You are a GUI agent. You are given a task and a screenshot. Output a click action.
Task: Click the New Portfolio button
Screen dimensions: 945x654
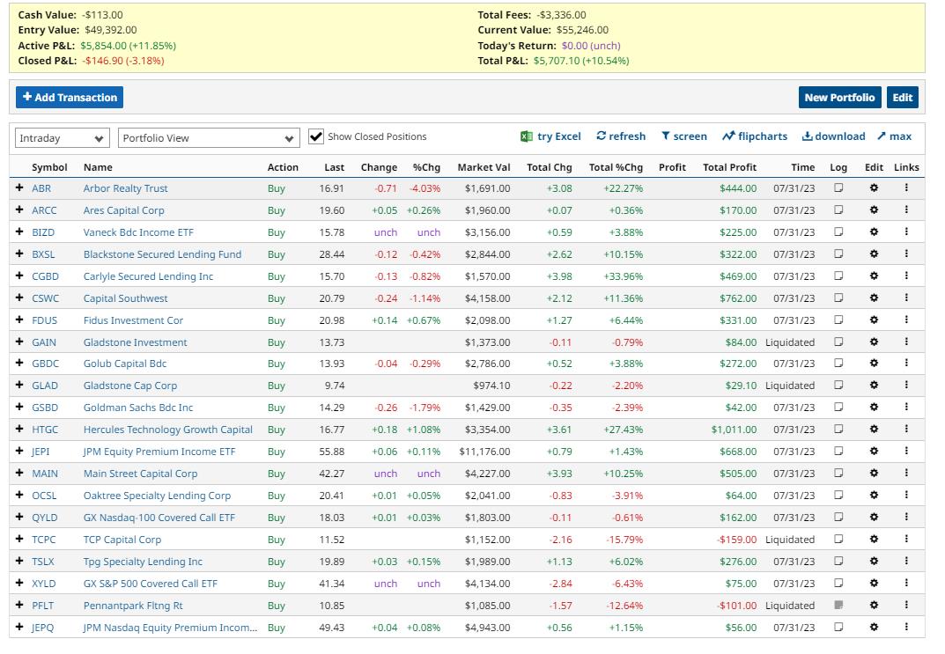(x=839, y=98)
